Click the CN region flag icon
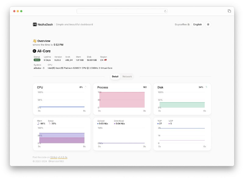This screenshot has width=244, height=179. click(x=106, y=60)
